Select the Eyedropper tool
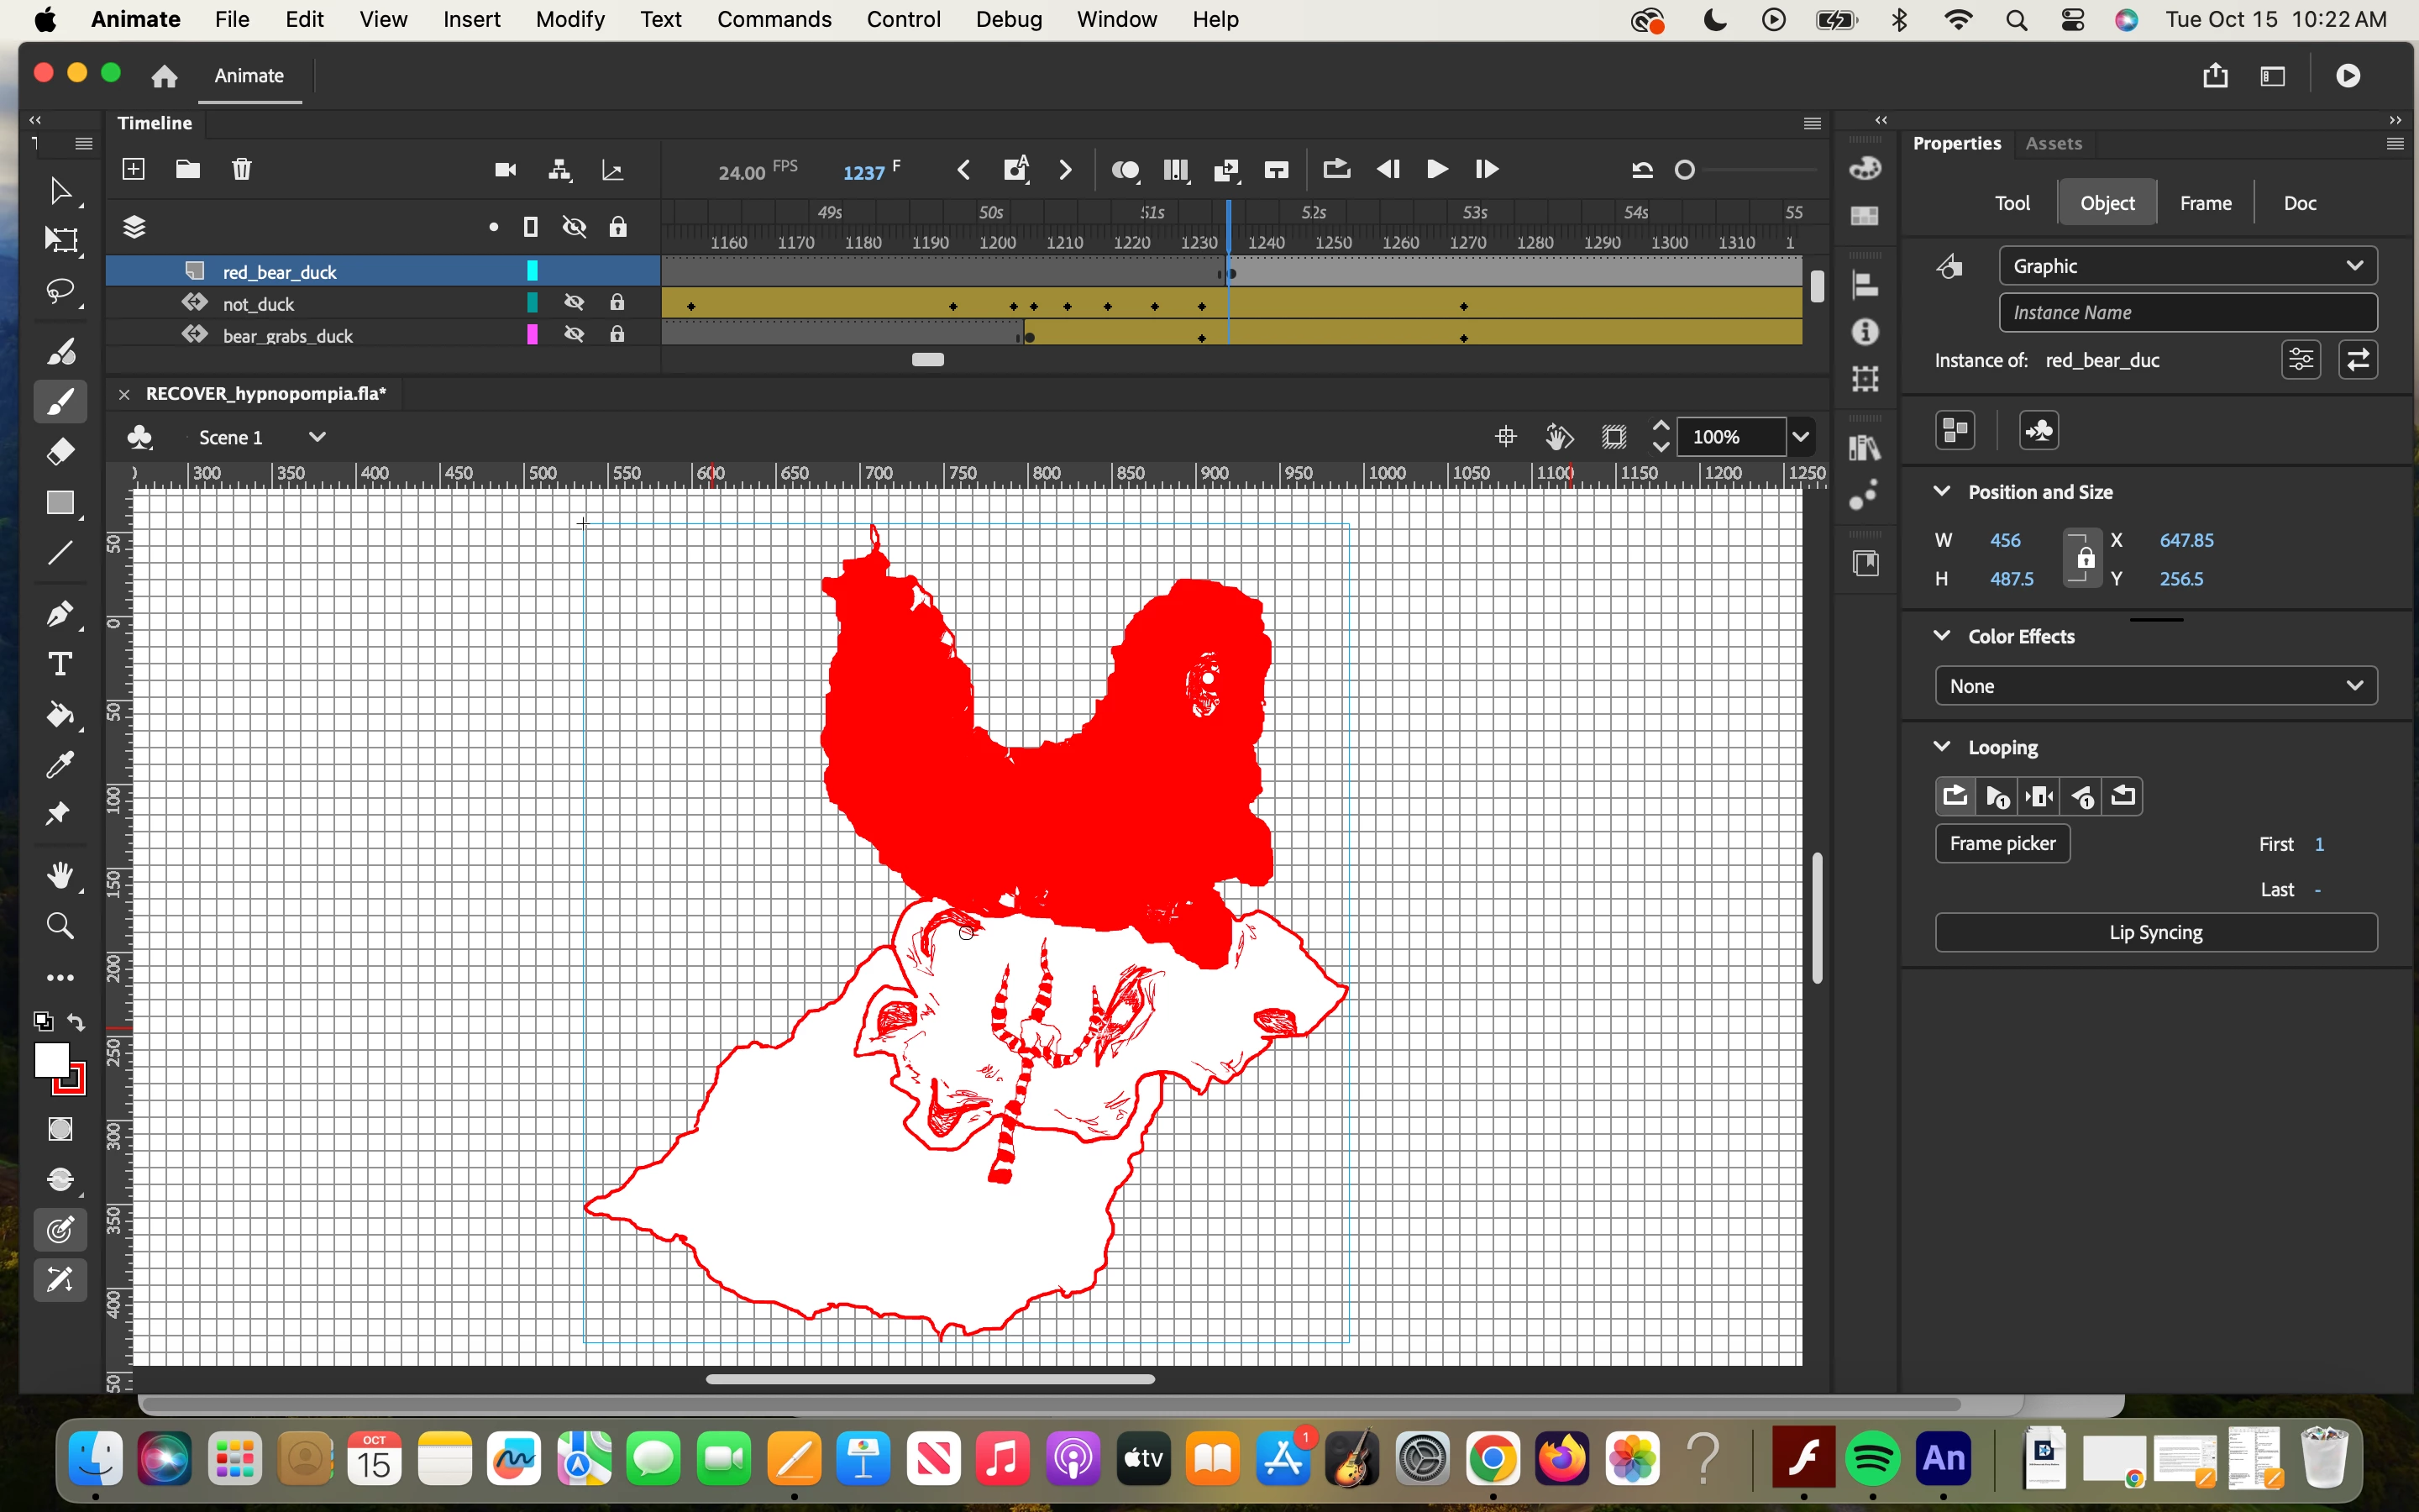Viewport: 2419px width, 1512px height. [x=60, y=765]
